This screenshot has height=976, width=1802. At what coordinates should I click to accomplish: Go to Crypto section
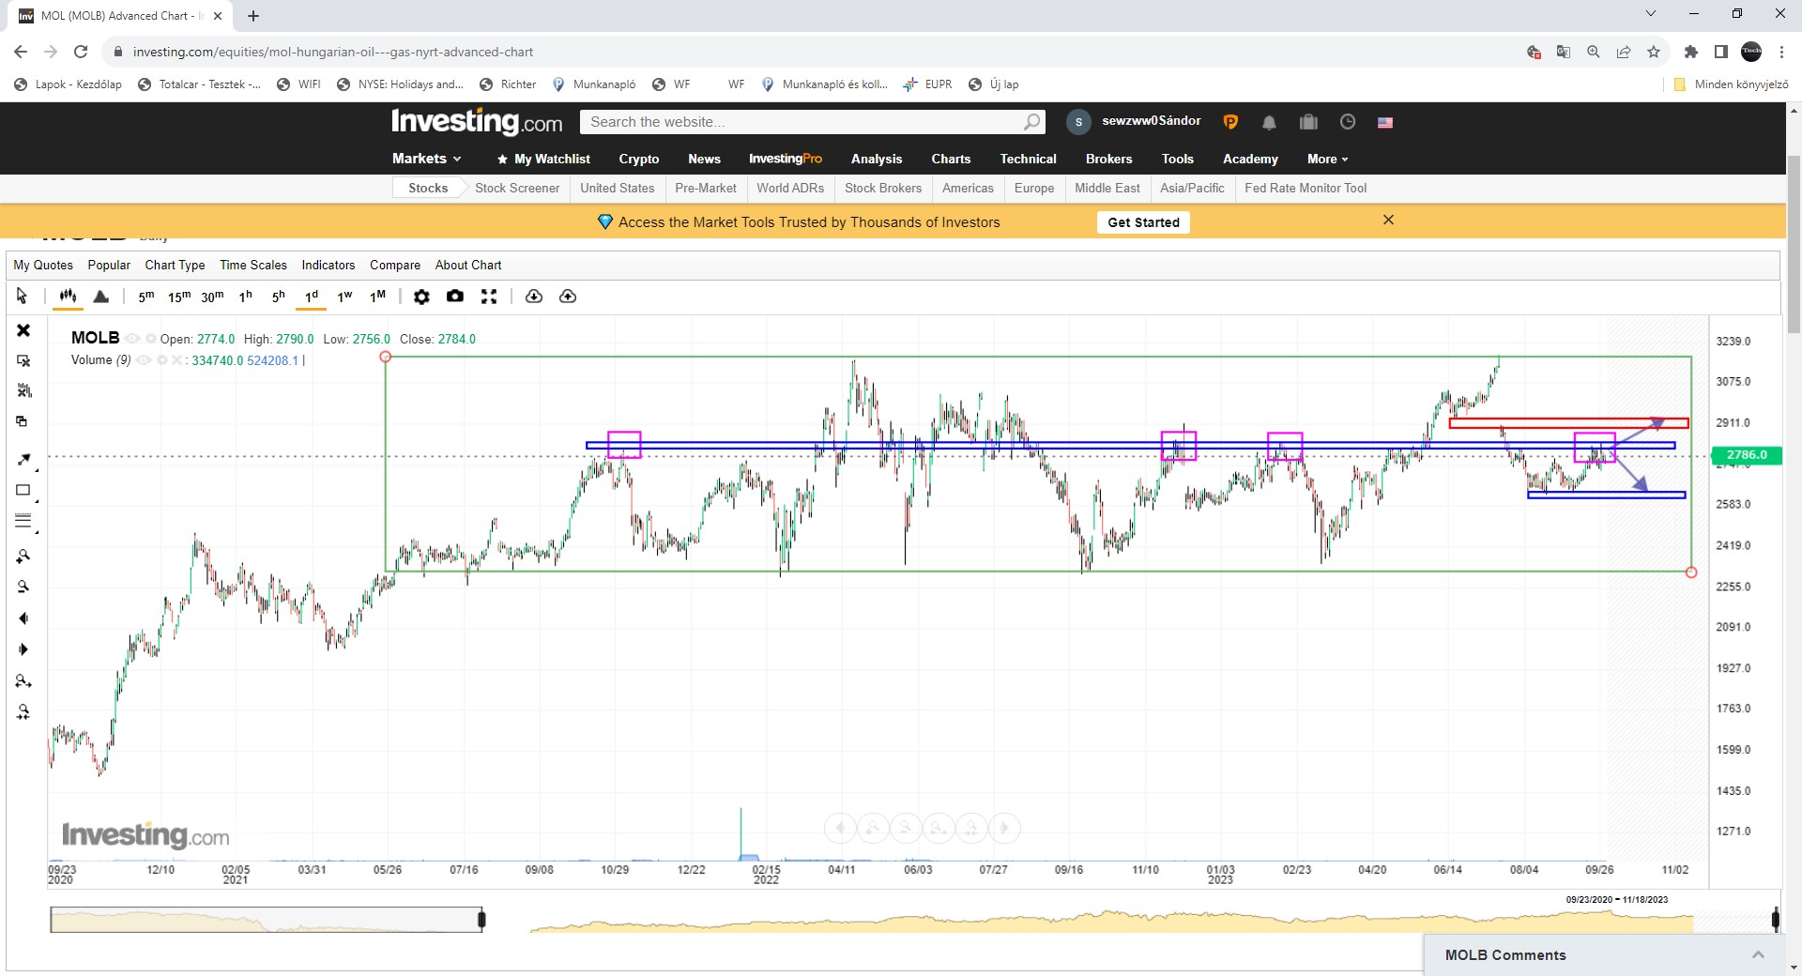(x=639, y=159)
